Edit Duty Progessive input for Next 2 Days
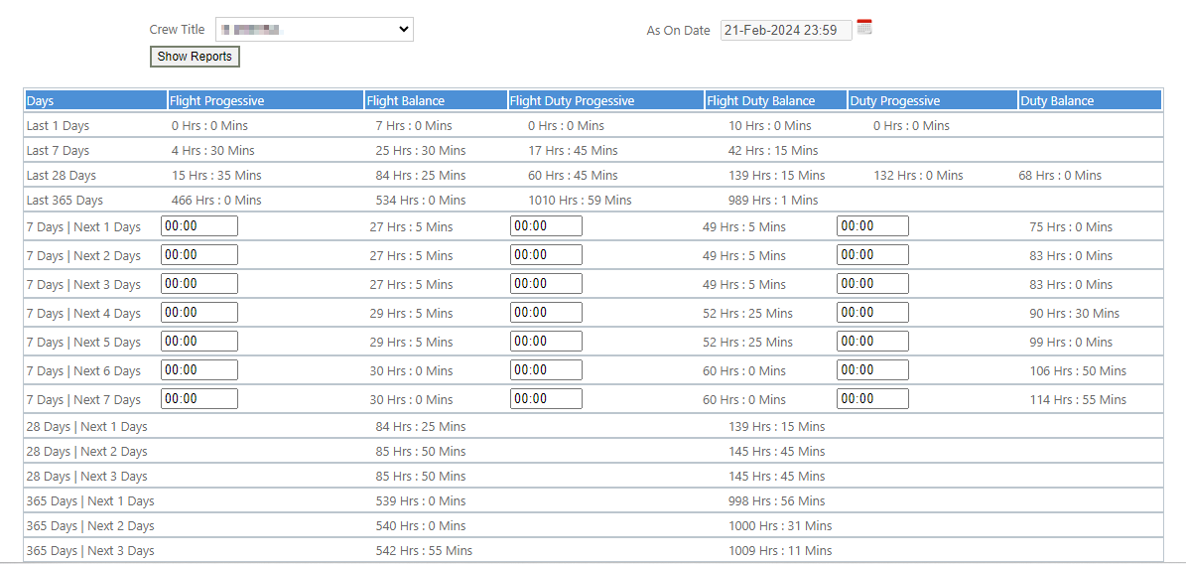This screenshot has width=1186, height=564. click(x=872, y=255)
